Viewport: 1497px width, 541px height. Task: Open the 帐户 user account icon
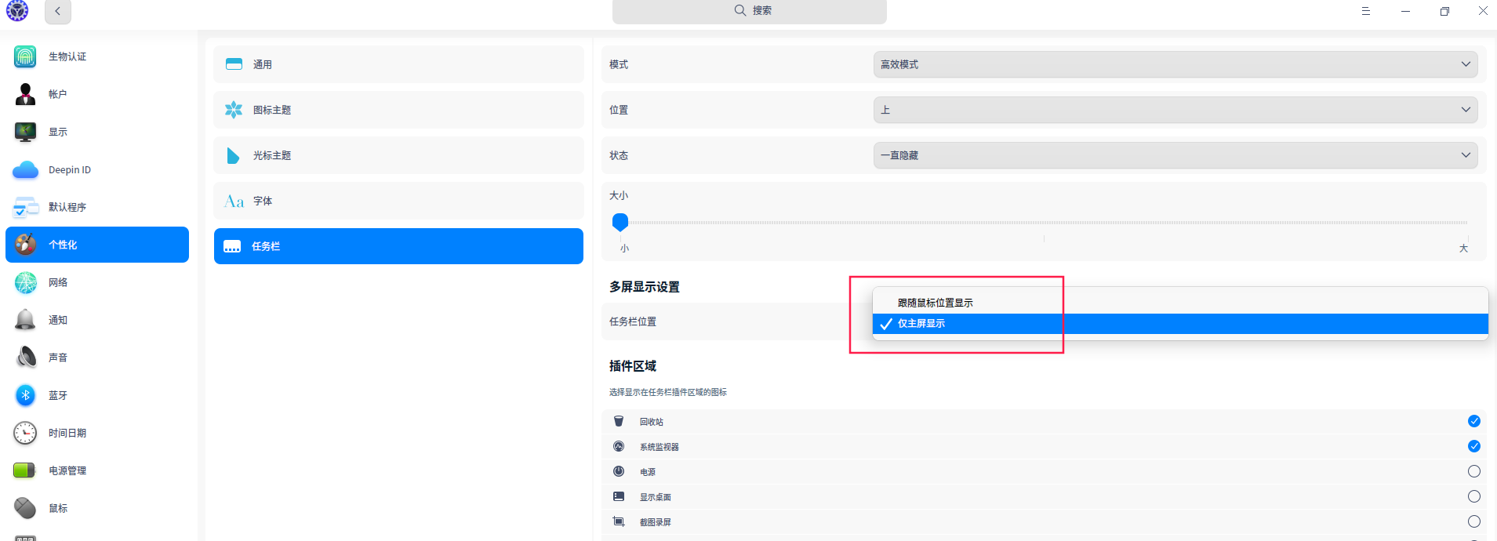(25, 94)
